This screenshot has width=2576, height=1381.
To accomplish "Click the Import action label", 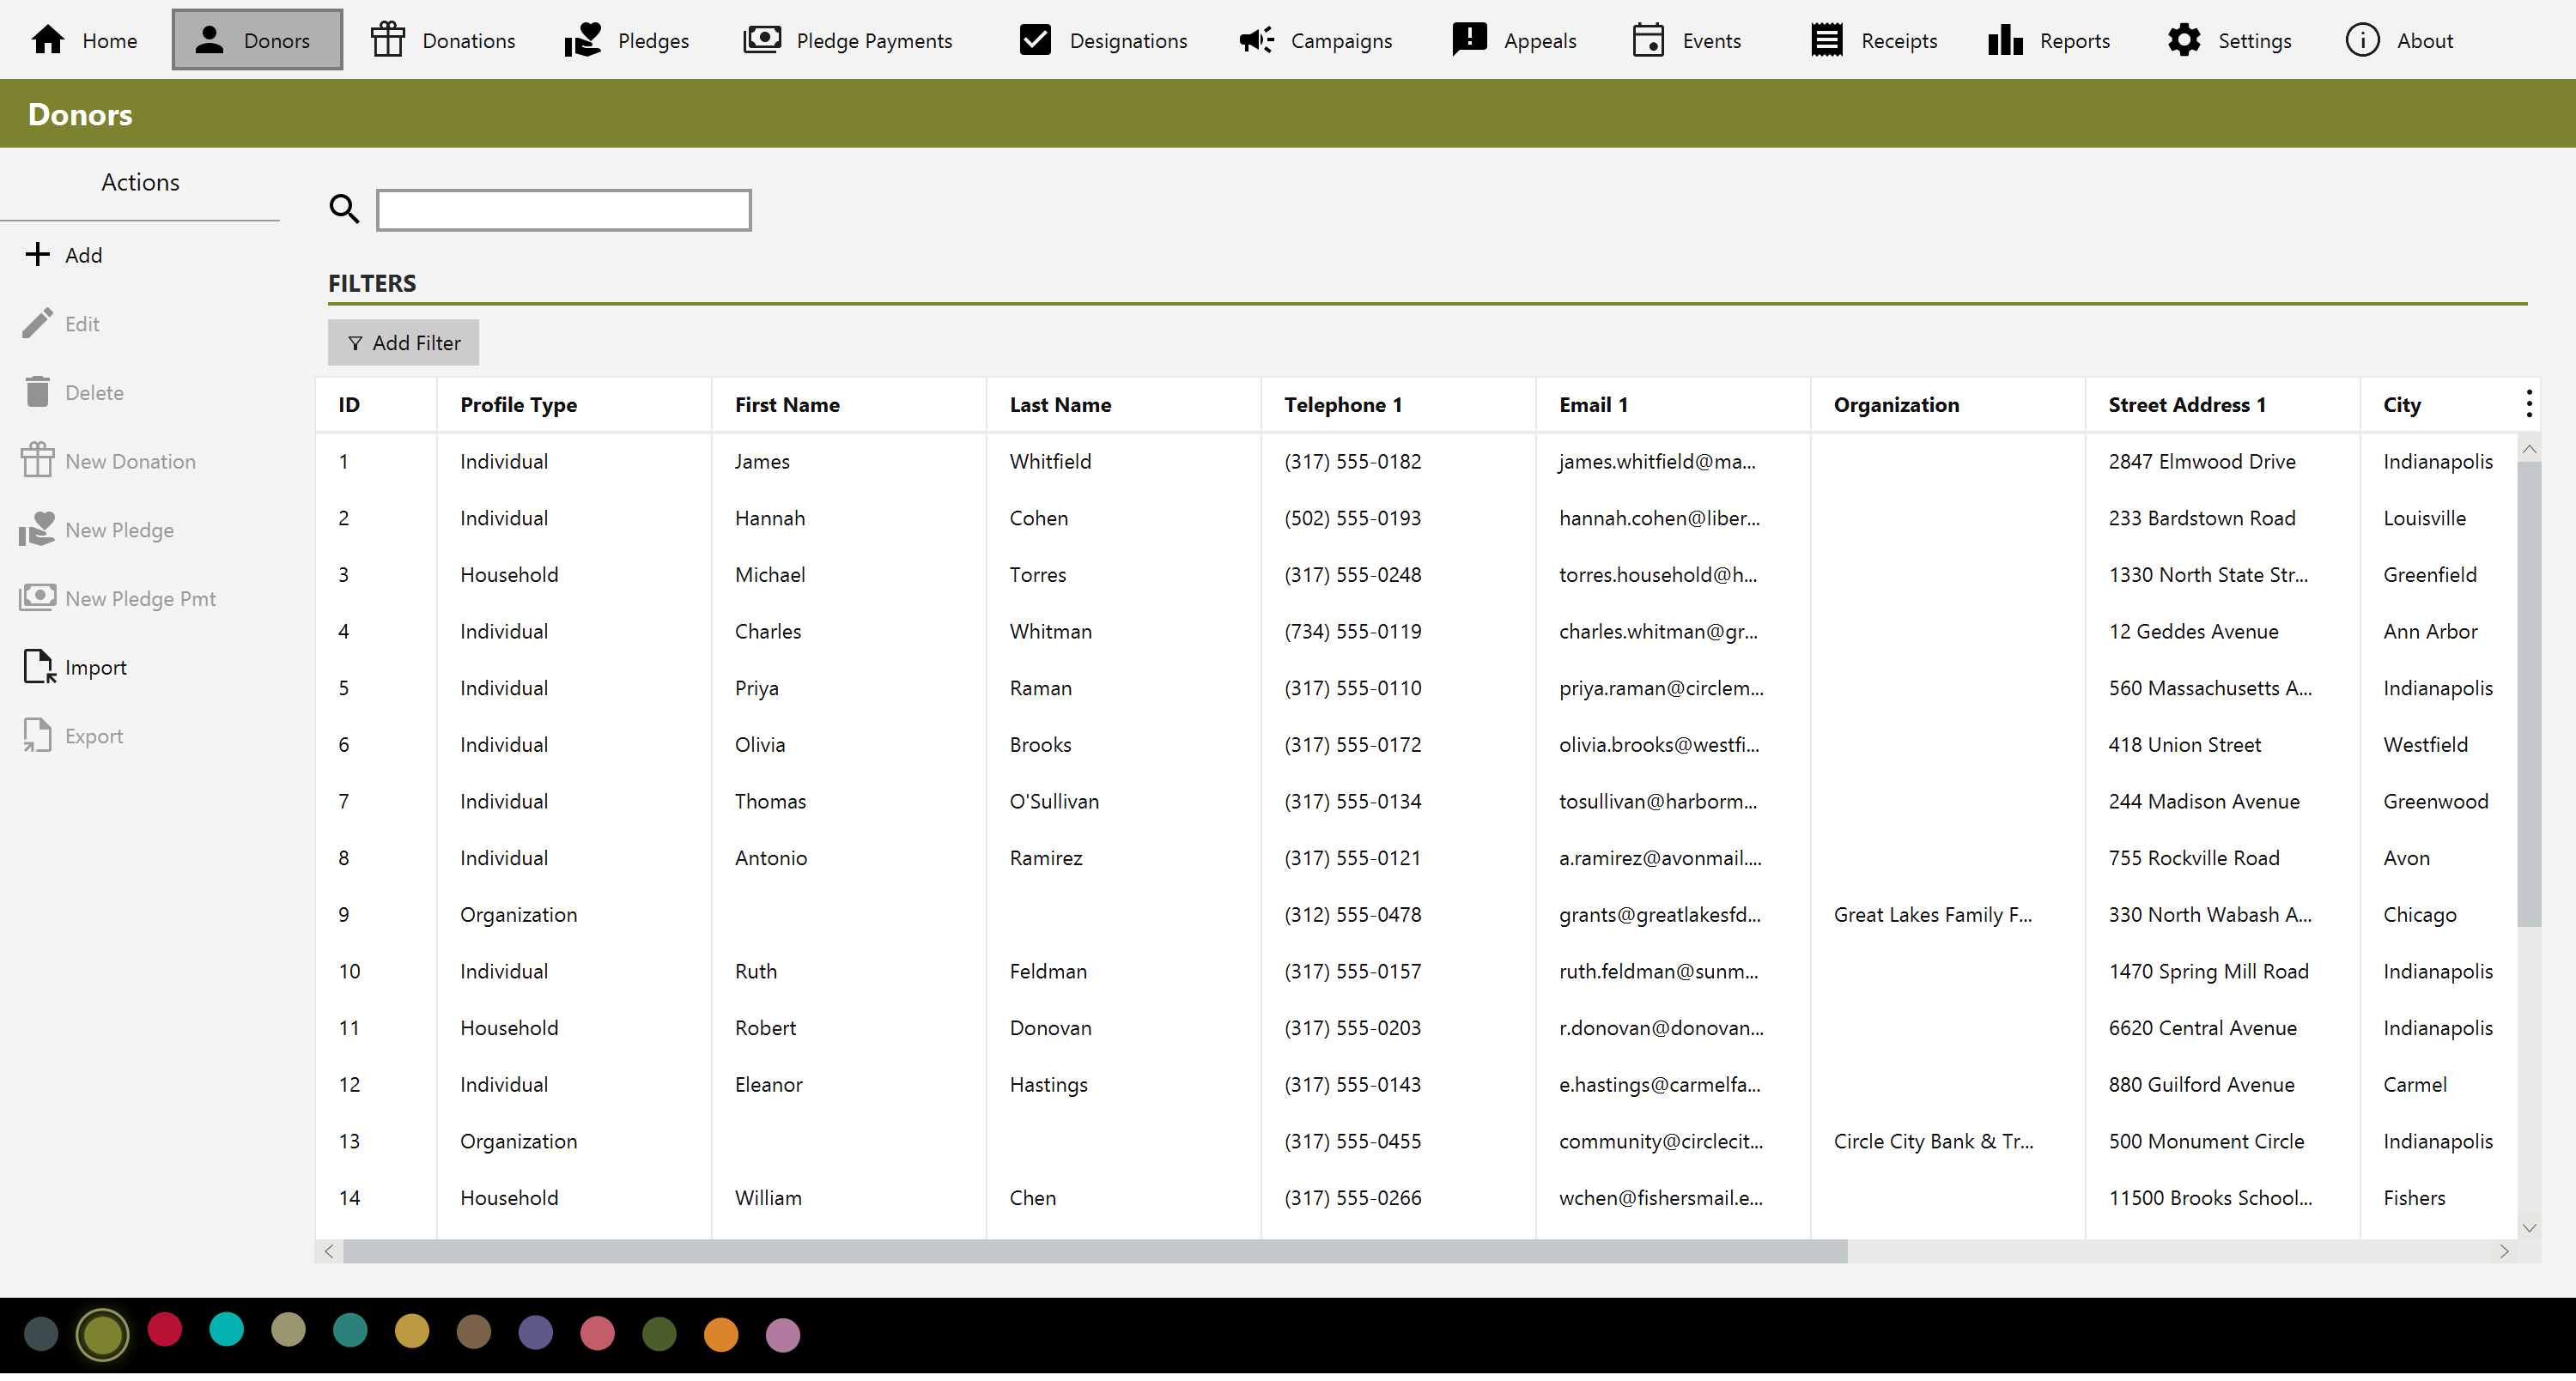I will coord(96,669).
